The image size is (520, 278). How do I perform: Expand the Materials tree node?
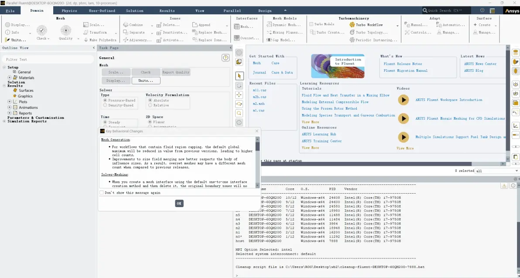click(x=9, y=78)
